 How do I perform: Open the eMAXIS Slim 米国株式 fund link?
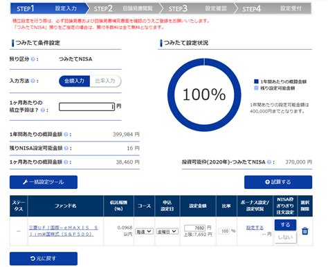(64, 231)
